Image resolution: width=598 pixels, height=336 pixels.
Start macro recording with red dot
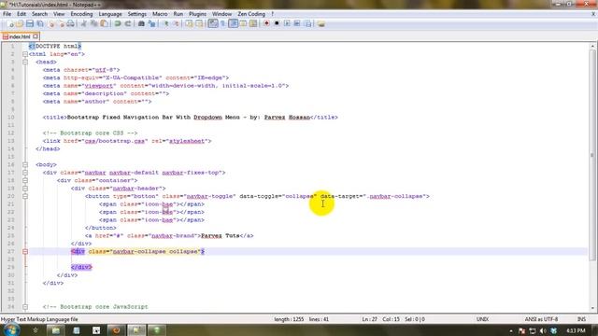click(266, 23)
